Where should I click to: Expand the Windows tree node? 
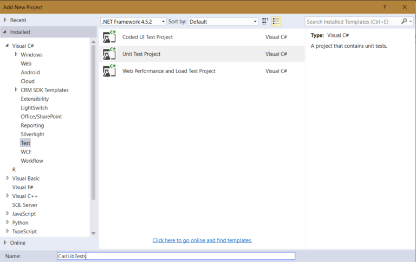16,54
